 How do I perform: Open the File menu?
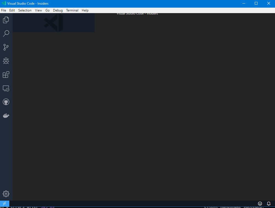click(x=4, y=10)
